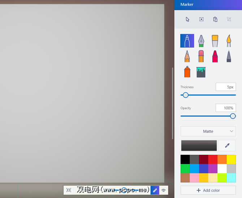Pick the yellow color swatch
Image resolution: width=242 pixels, height=198 pixels.
(231, 159)
